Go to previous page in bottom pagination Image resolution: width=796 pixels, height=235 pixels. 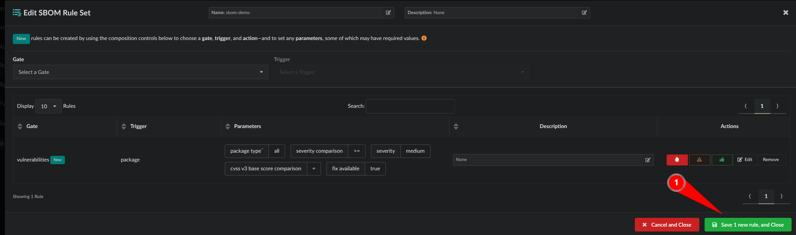(750, 196)
